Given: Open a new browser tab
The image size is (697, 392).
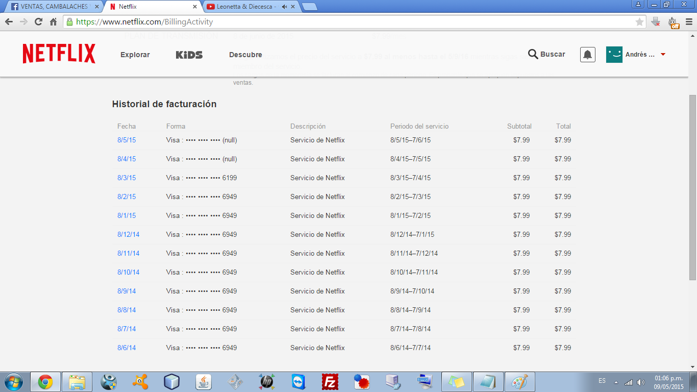Looking at the screenshot, I should tap(309, 7).
